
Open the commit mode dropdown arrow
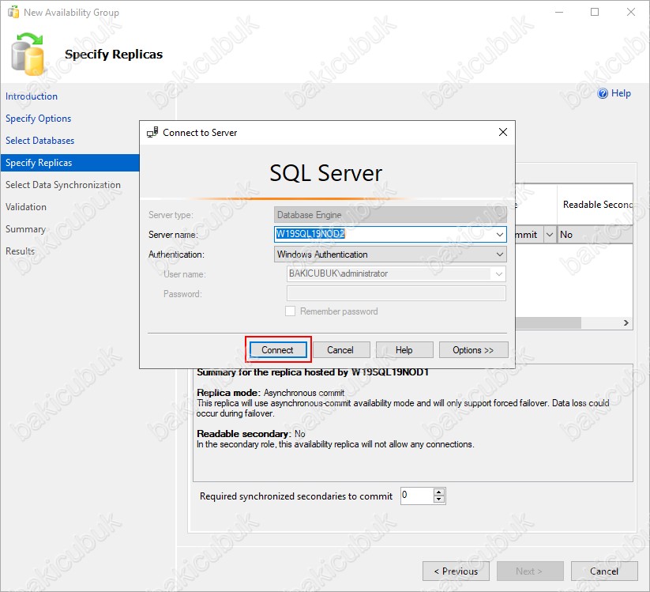point(549,235)
